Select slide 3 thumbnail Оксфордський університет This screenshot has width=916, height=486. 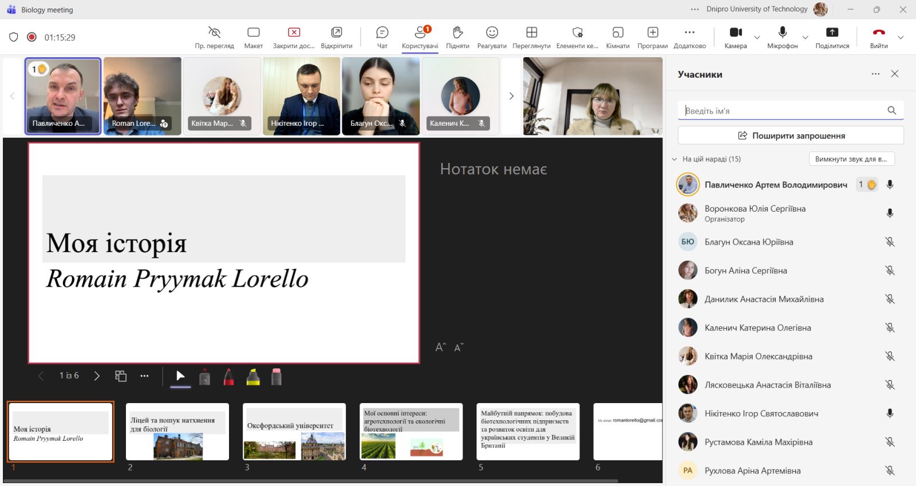coord(294,432)
